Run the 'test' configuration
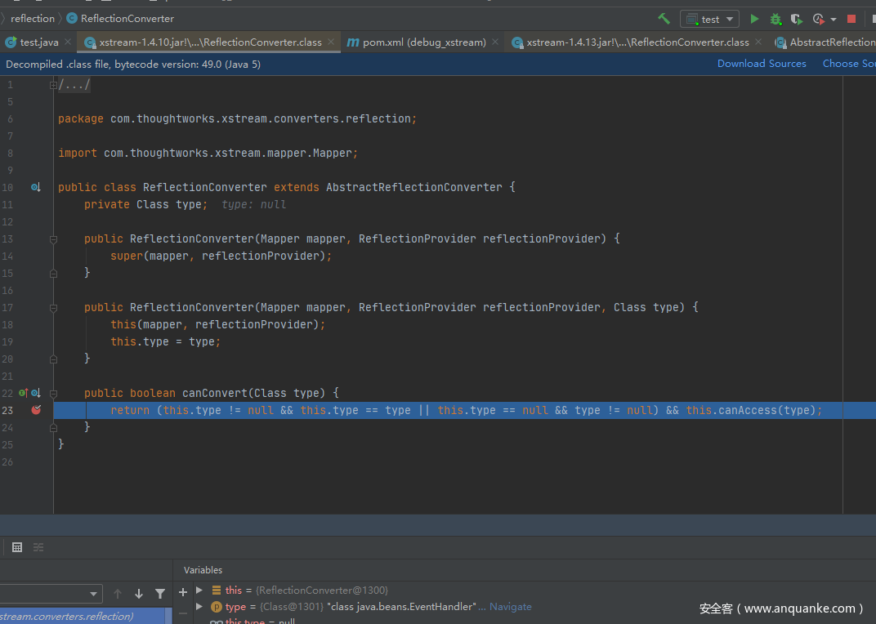Viewport: 876px width, 624px height. click(754, 19)
